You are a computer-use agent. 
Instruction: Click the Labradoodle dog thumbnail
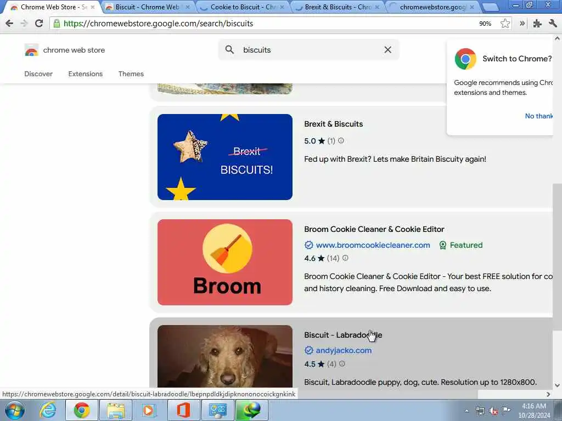(224, 356)
